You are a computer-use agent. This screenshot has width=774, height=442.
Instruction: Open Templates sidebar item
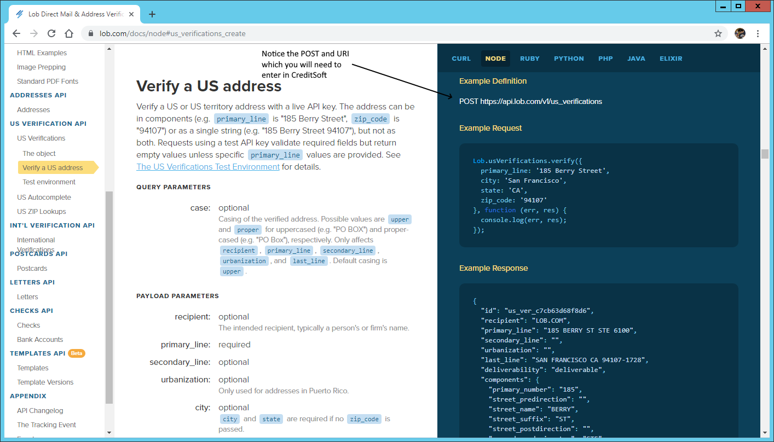click(x=33, y=368)
